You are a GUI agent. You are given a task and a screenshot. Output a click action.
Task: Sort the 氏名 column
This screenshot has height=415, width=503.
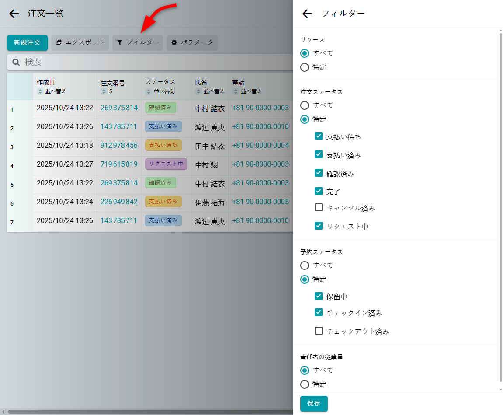tap(198, 91)
